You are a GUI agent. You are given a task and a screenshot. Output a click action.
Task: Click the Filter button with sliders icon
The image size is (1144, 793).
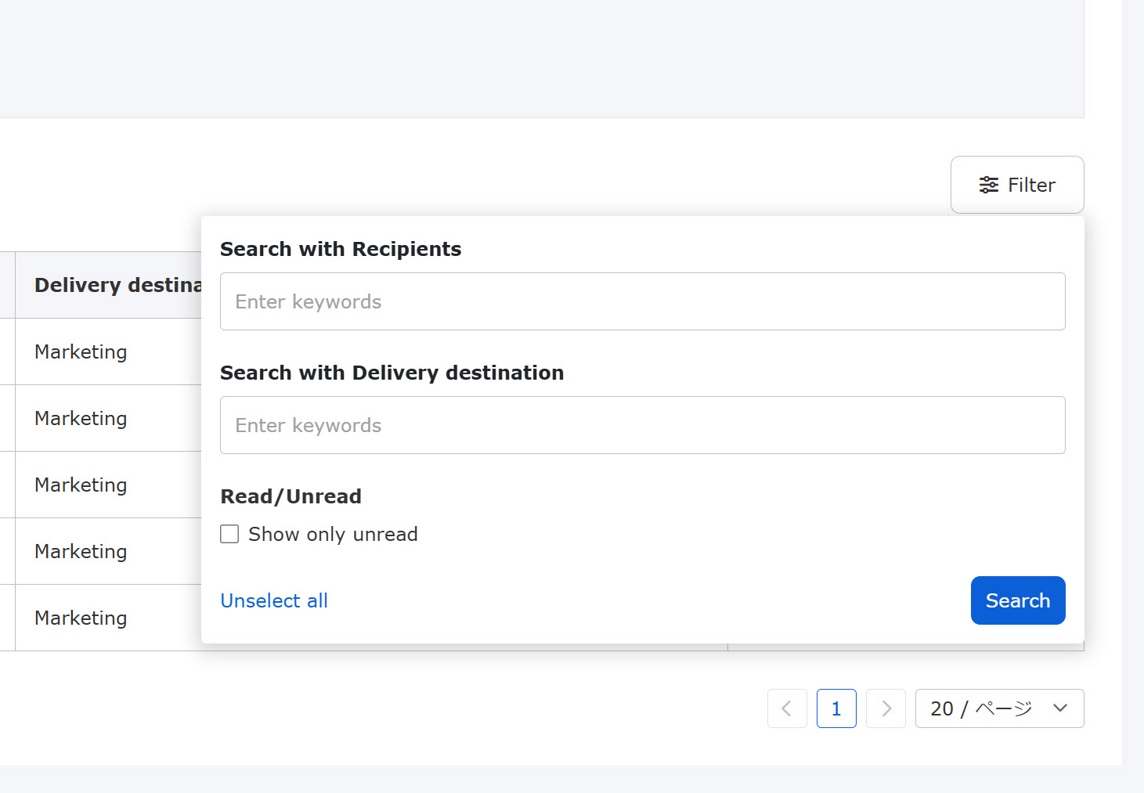(x=1016, y=185)
